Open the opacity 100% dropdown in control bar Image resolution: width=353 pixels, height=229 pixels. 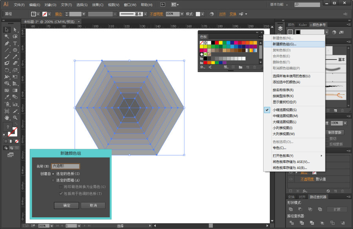coord(182,14)
